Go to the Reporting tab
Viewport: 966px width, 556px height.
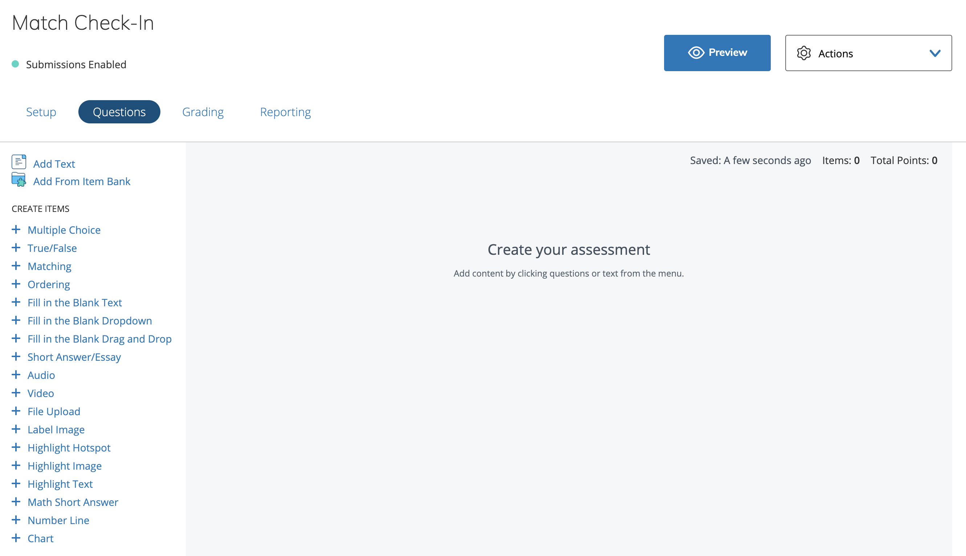coord(285,112)
